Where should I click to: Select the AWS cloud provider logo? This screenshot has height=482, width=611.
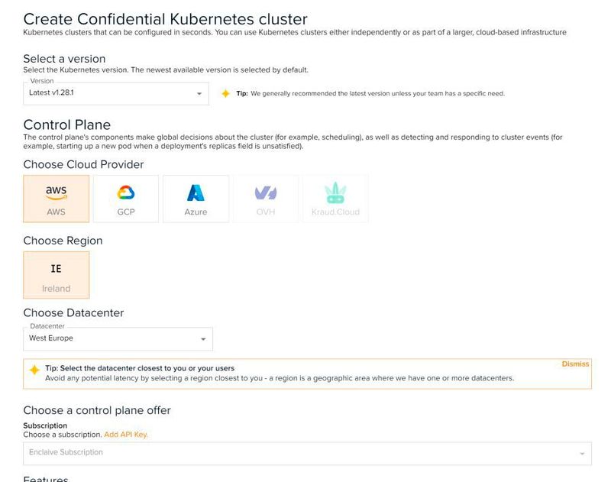(x=56, y=192)
